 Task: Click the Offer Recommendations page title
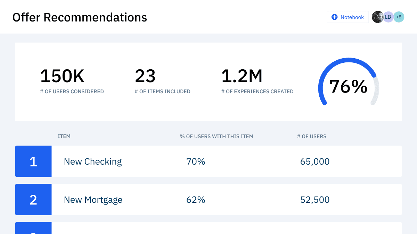pos(80,17)
